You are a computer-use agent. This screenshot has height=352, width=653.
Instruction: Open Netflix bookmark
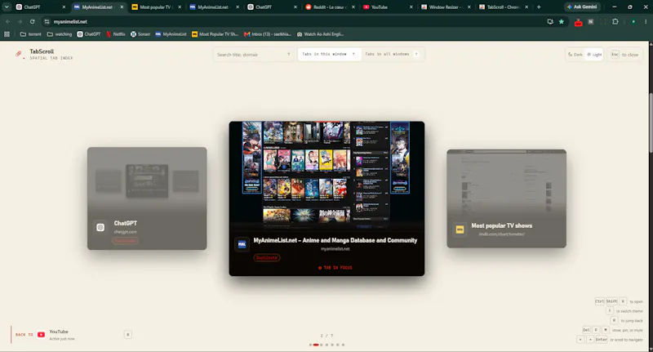[x=116, y=34]
